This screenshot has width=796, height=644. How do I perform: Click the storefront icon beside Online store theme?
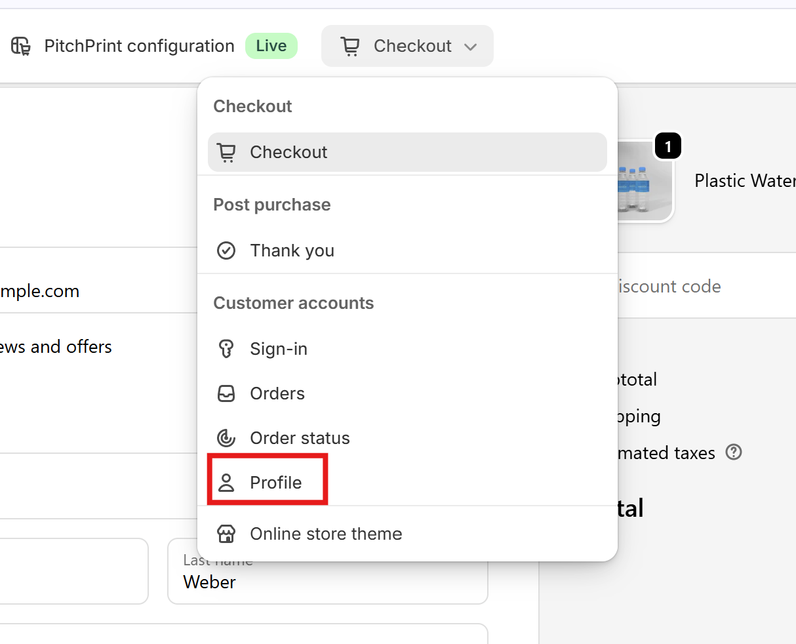tap(226, 534)
